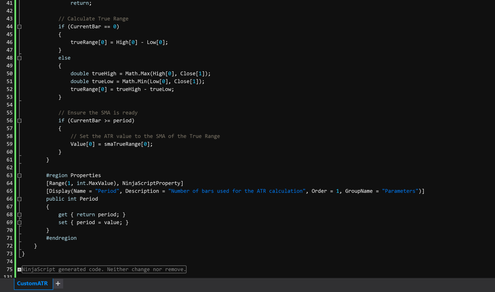Click the "Parameters" GroupName string
495x292 pixels.
(x=400, y=191)
